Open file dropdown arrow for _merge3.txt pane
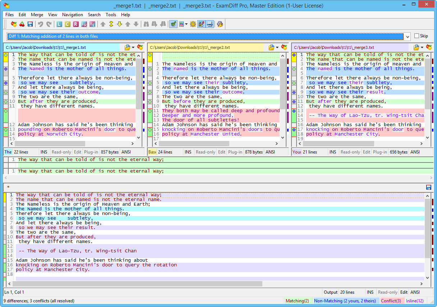The image size is (437, 307). pos(422,47)
